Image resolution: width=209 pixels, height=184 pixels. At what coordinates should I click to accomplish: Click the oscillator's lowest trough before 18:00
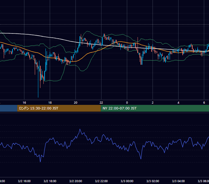click(x=40, y=162)
